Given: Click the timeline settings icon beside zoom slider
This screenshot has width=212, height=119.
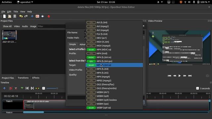Looking at the screenshot, I should pyautogui.click(x=43, y=88).
